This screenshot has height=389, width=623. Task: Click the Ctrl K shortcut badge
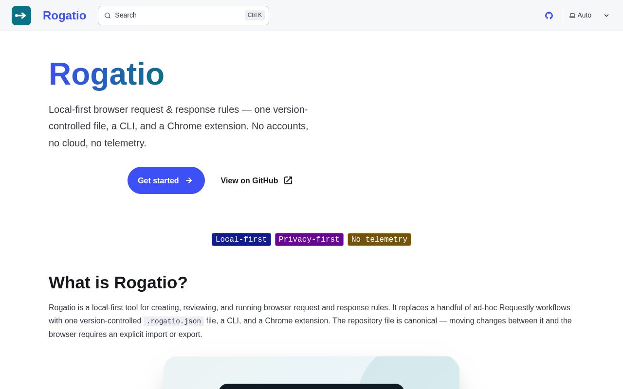tap(255, 15)
